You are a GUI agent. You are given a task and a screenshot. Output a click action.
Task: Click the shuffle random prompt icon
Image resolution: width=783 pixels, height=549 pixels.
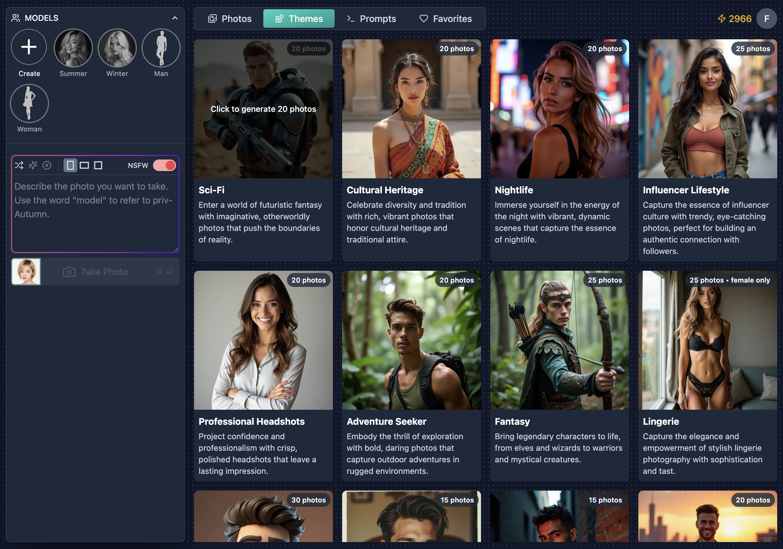(19, 166)
